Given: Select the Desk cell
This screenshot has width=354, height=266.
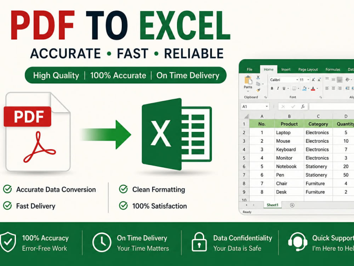Looking at the screenshot, I should (289, 192).
